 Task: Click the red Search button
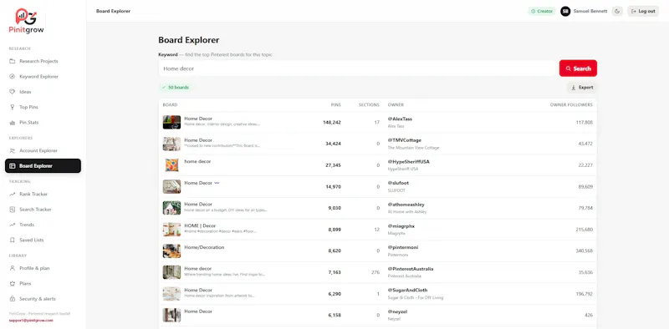pos(578,68)
